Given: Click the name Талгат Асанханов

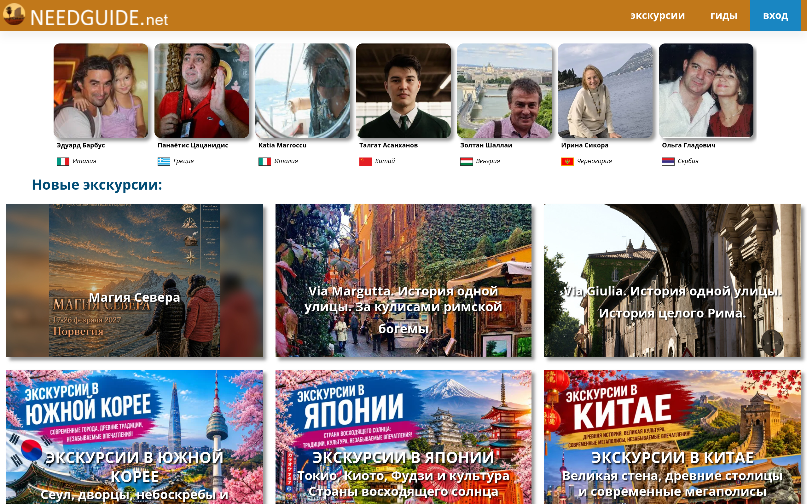Looking at the screenshot, I should 388,145.
